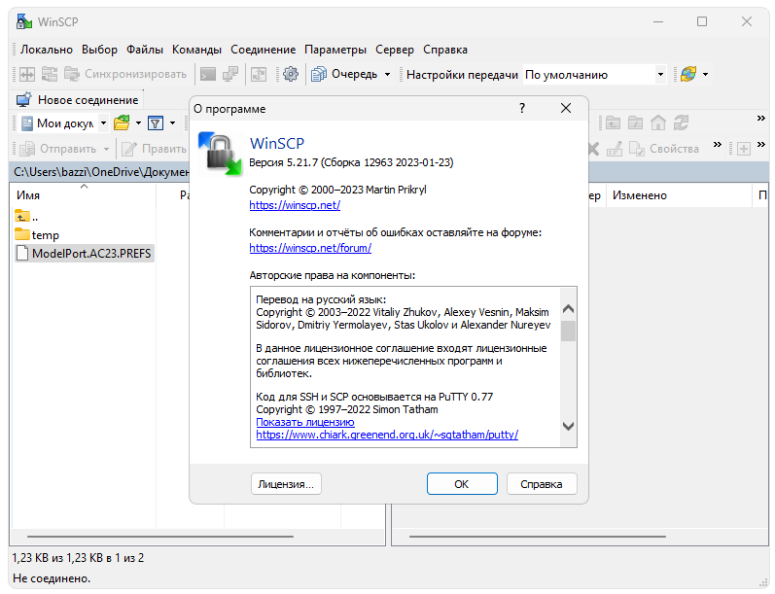Click the local path C:\Users\bazzi\OneDrive bar
The width and height of the screenshot is (775, 594).
click(101, 171)
